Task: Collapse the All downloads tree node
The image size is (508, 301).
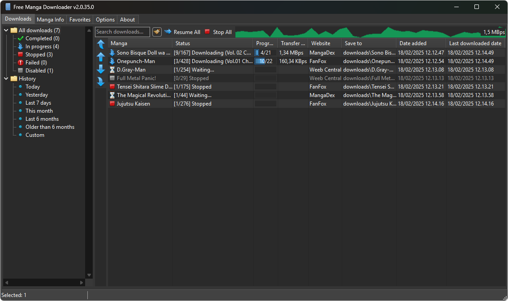Action: point(6,30)
